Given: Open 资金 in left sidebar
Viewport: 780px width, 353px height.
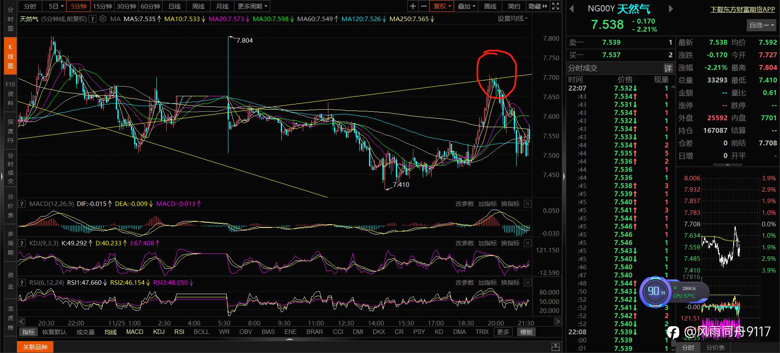Looking at the screenshot, I should pos(10,280).
